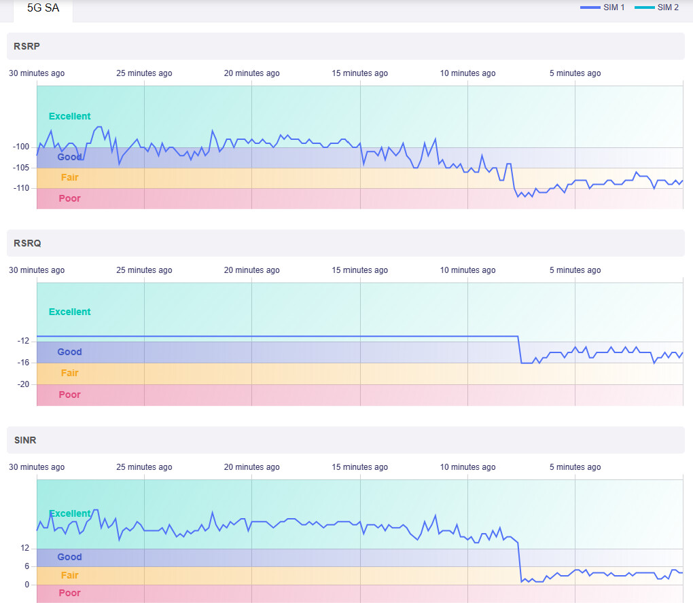693x603 pixels.
Task: Click the Good zone label in RSRP chart
Action: coord(69,158)
